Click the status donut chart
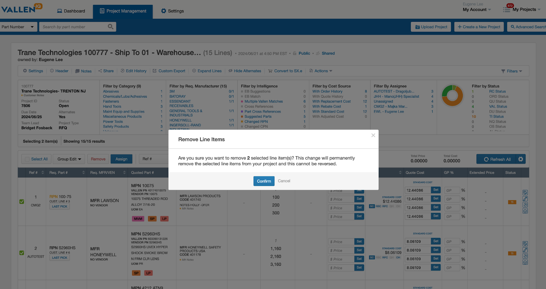 452,96
